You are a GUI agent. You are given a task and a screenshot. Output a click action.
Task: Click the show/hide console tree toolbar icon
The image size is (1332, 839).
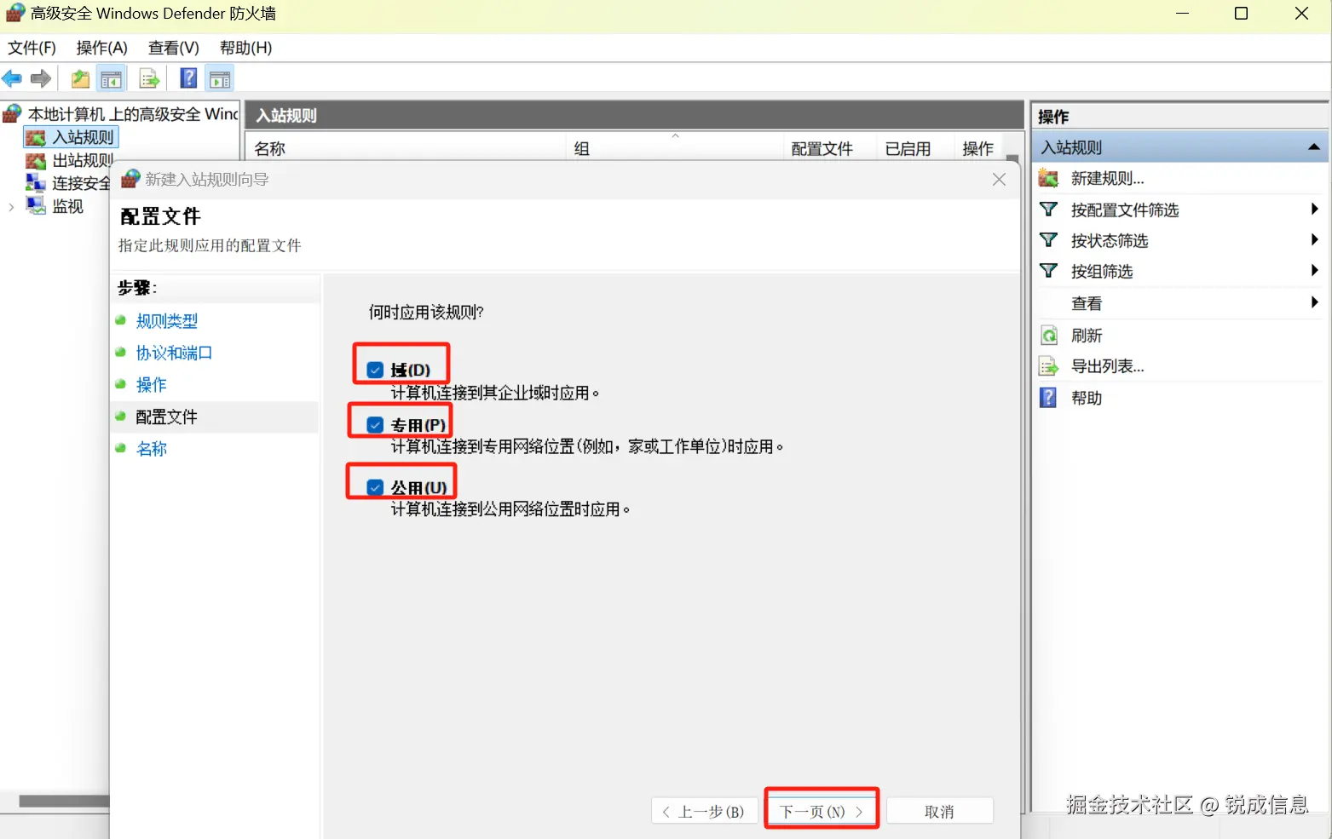click(111, 78)
